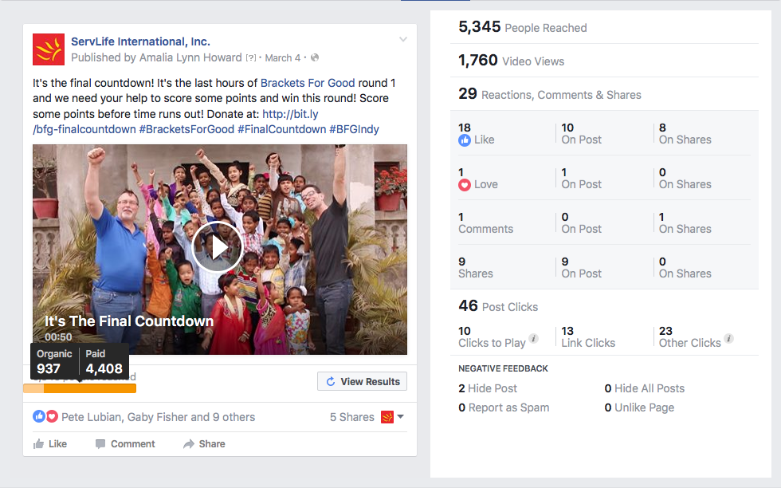
Task: Open the ServLife International, Inc. page name
Action: (x=140, y=41)
